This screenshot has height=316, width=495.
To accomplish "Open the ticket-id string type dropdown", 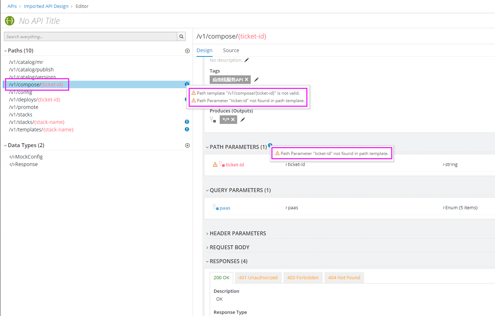I will point(450,165).
